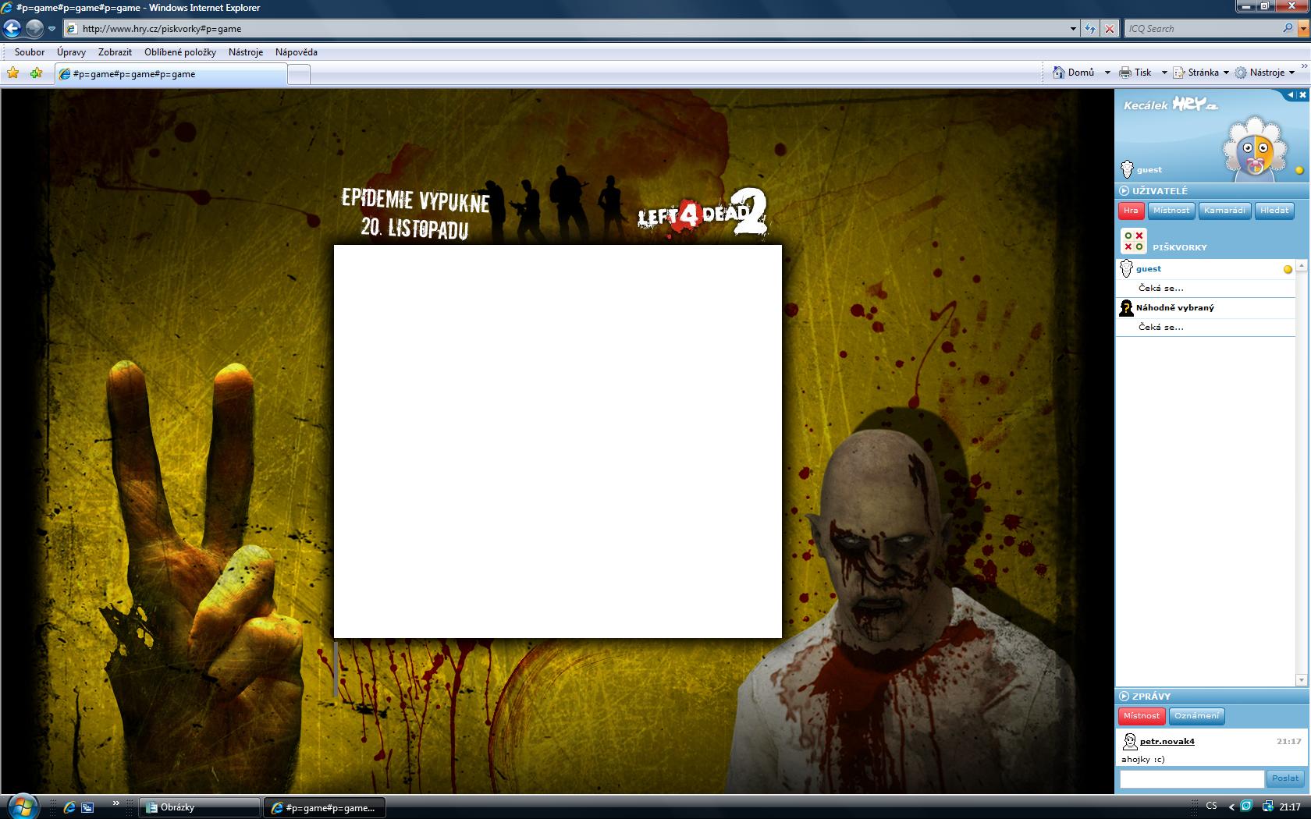The height and width of the screenshot is (819, 1311).
Task: Open the Nápověda menu
Action: tap(297, 52)
